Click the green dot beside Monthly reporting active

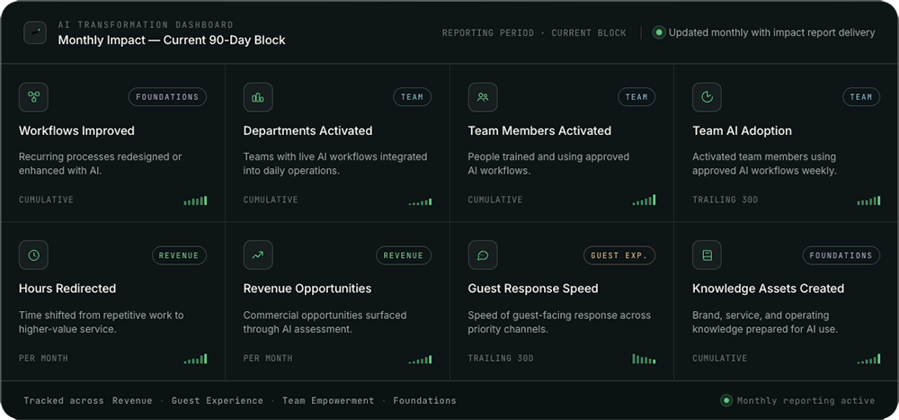point(726,400)
